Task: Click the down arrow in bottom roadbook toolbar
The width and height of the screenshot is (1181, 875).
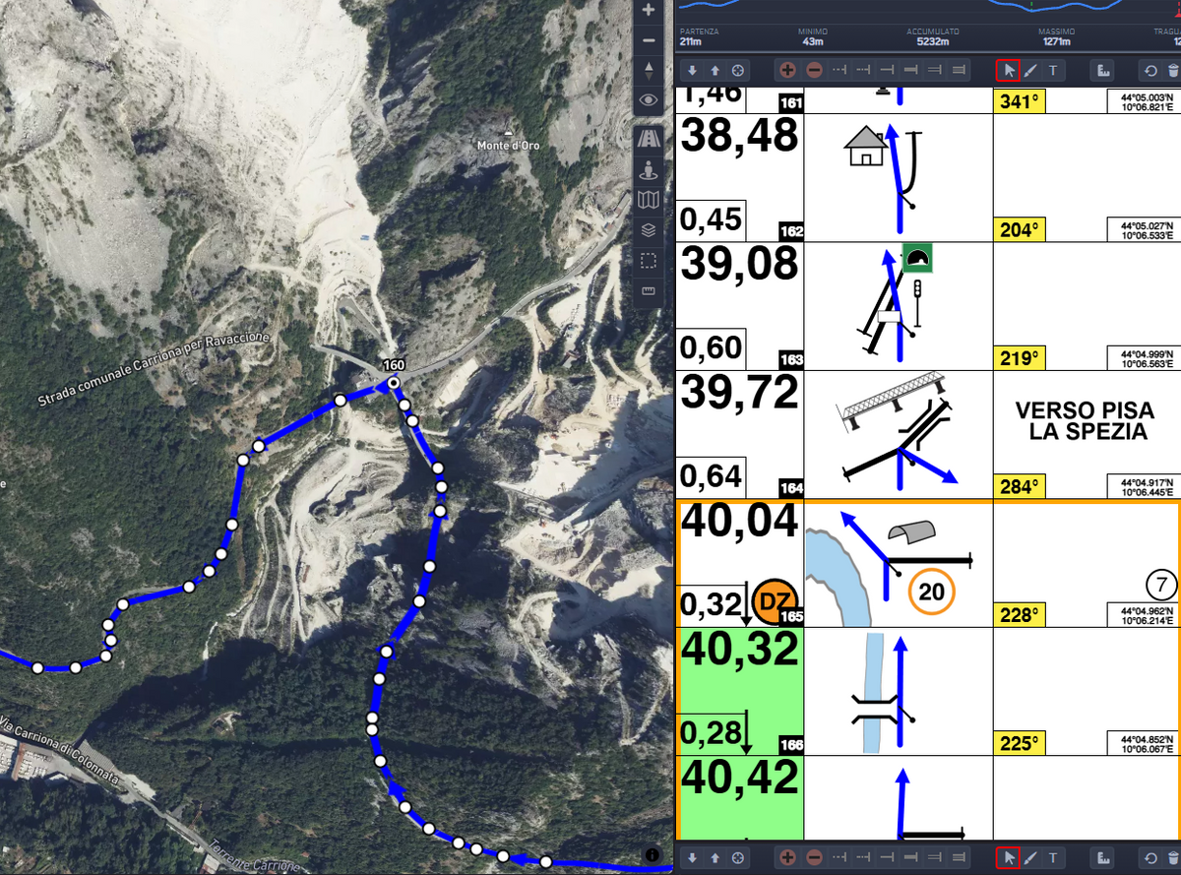Action: tap(692, 857)
